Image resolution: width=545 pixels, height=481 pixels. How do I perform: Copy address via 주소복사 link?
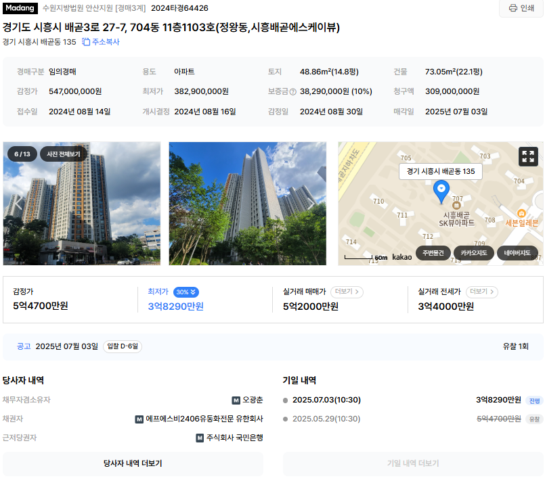[x=101, y=42]
